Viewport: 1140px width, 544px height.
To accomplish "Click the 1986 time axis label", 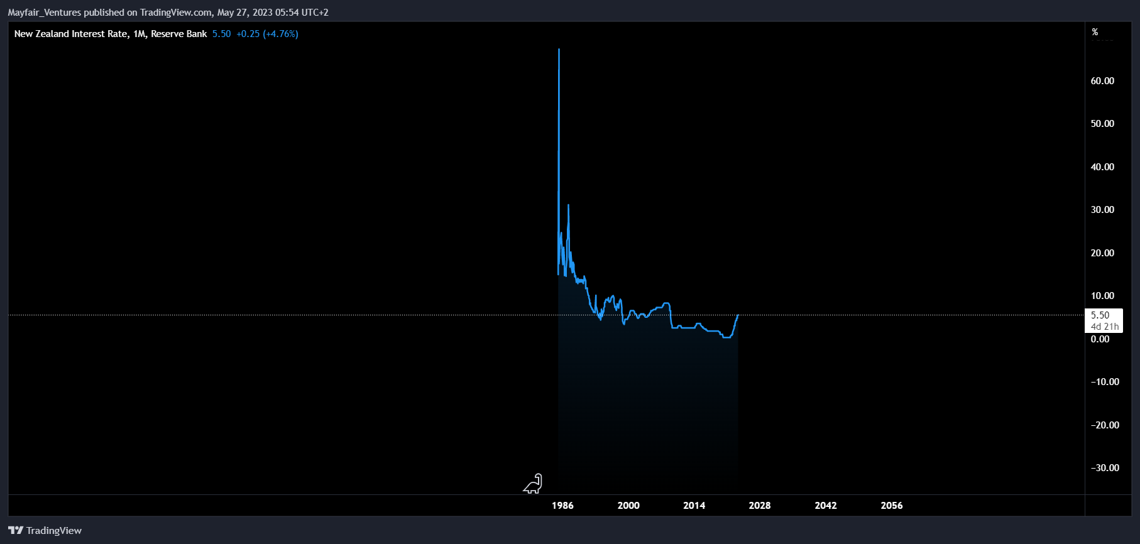I will tap(562, 506).
